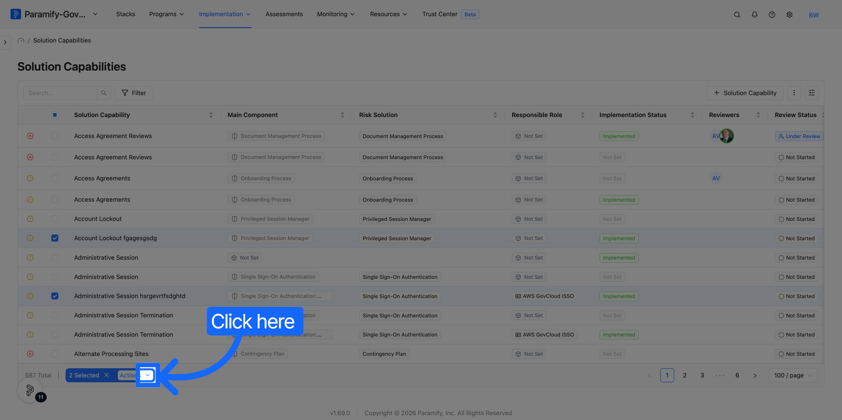Uncheck Administrative Session hsrgevrtfsdghtd row checkbox
842x420 pixels.
point(55,296)
